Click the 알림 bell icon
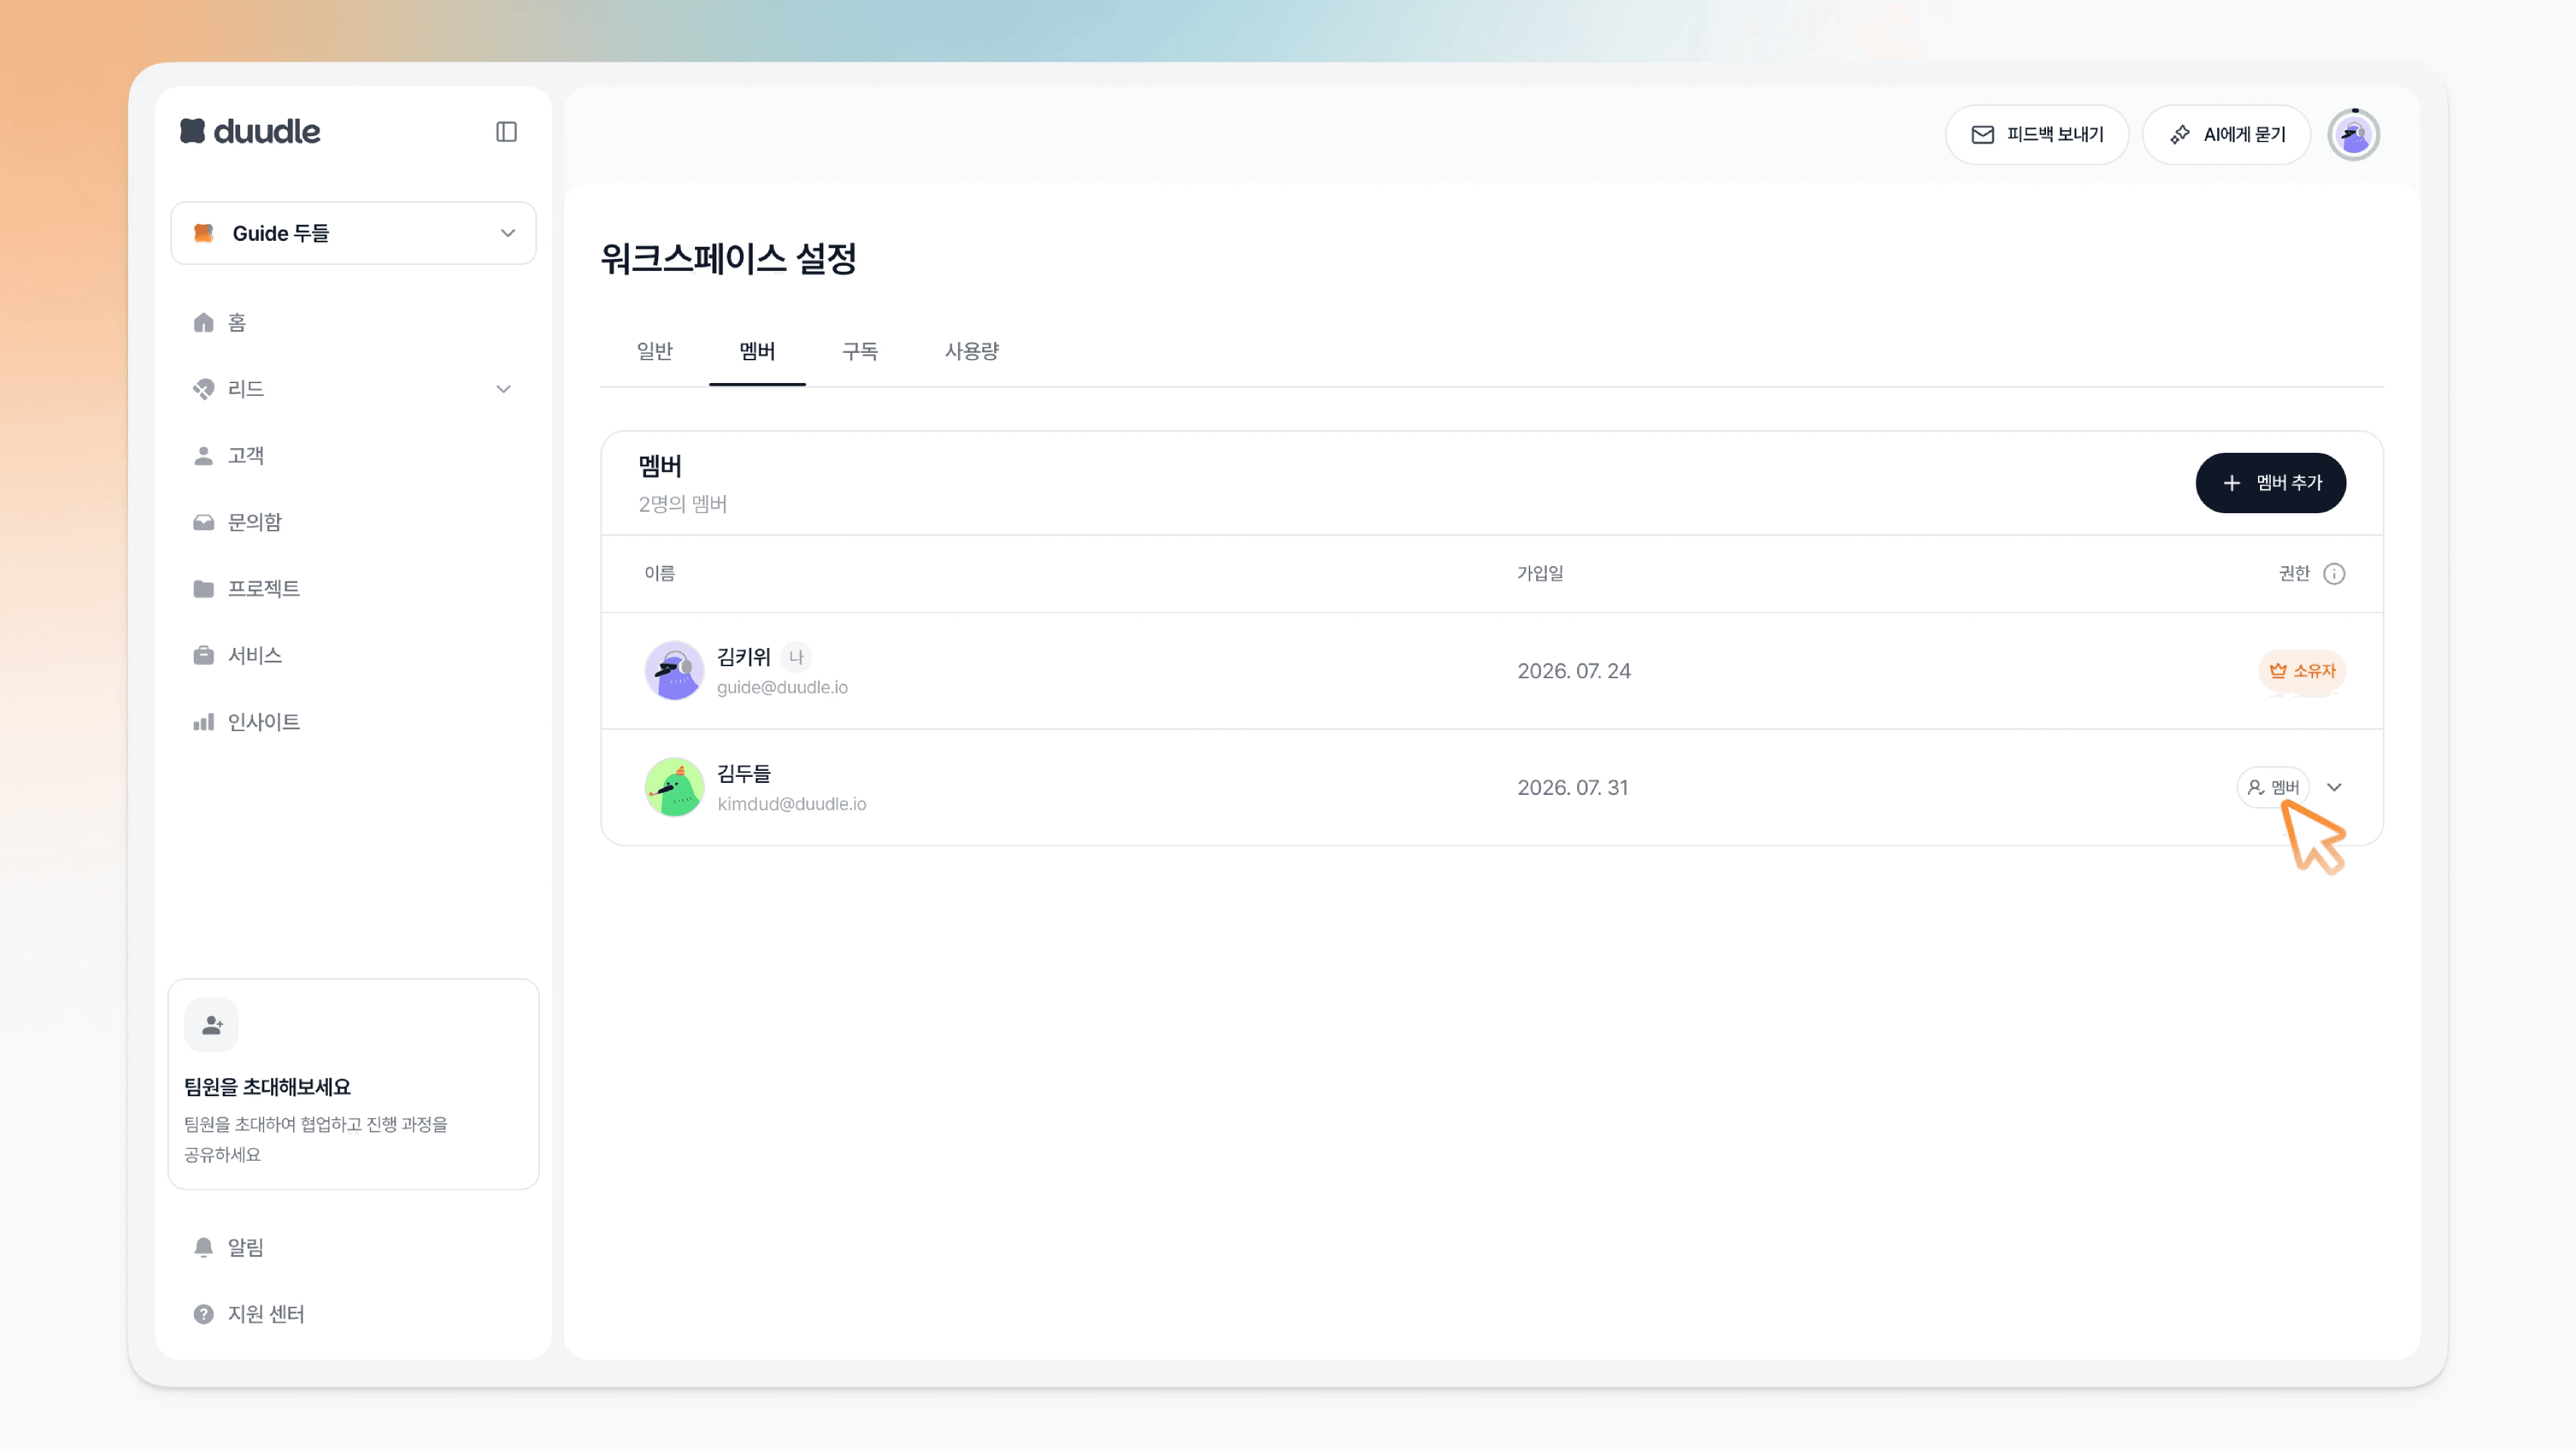2576x1449 pixels. coord(203,1247)
